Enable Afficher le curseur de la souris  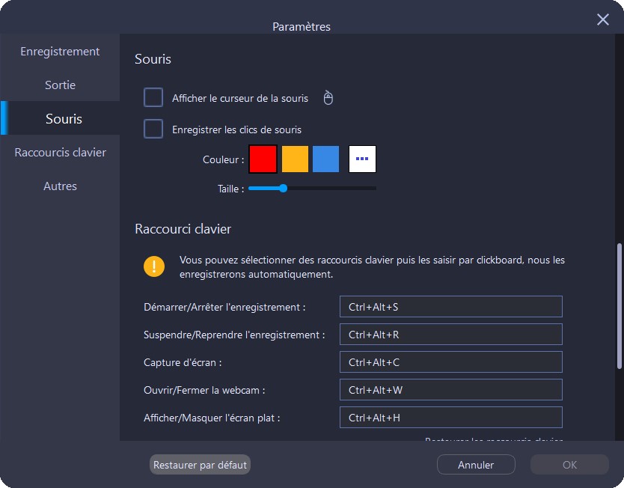tap(153, 98)
